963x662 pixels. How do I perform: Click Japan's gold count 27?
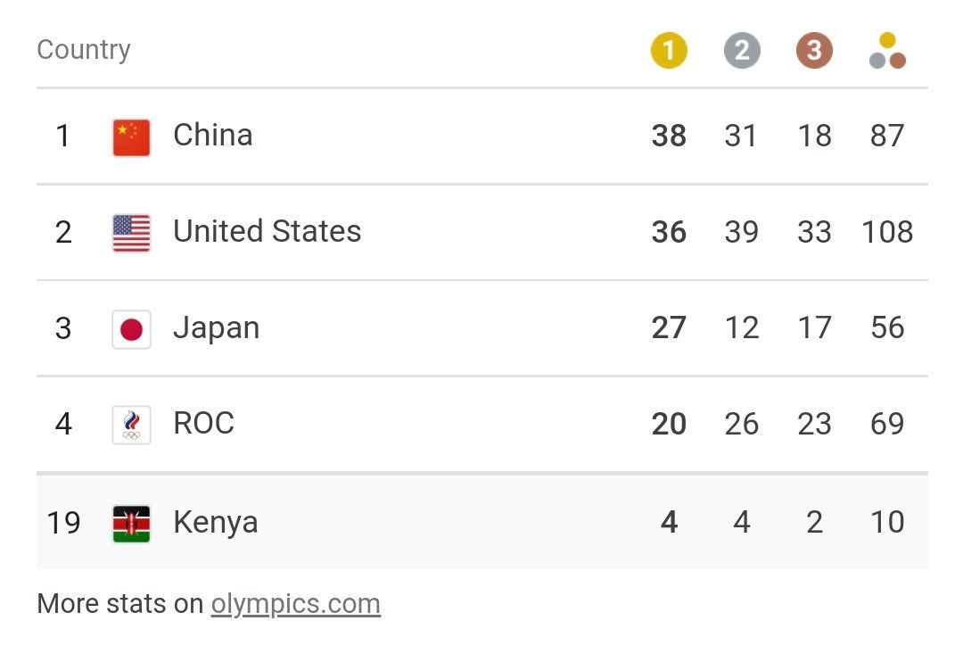(x=669, y=327)
